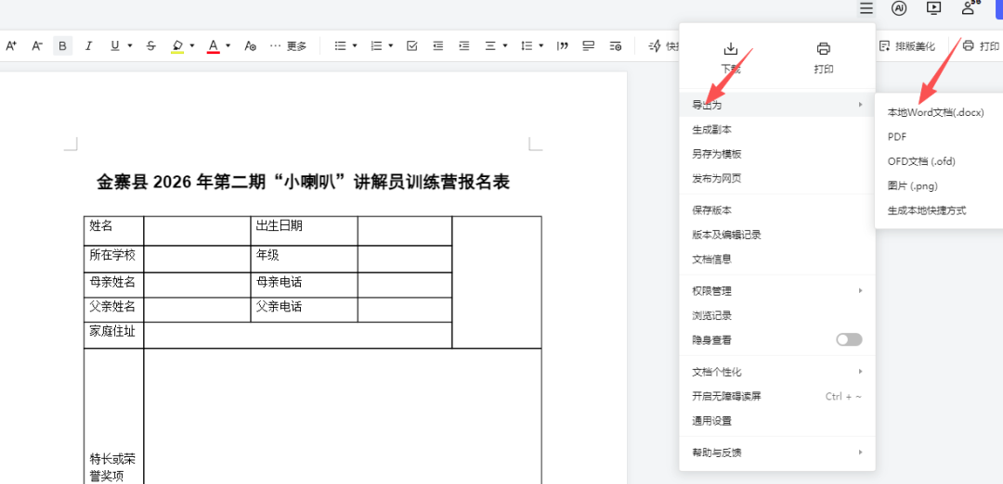Click empty cell next to 姓名
Viewport: 1003px width, 484px height.
click(197, 231)
